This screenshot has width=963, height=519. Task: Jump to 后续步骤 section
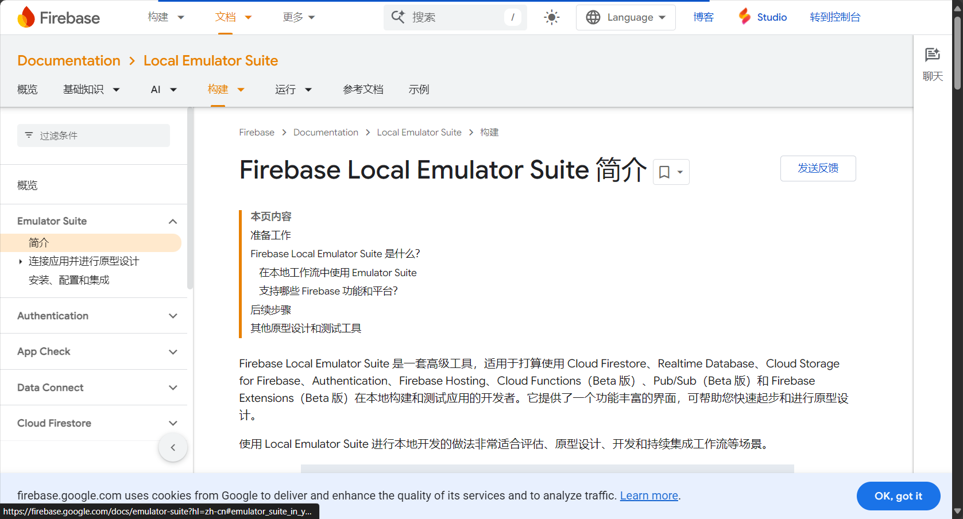coord(270,310)
